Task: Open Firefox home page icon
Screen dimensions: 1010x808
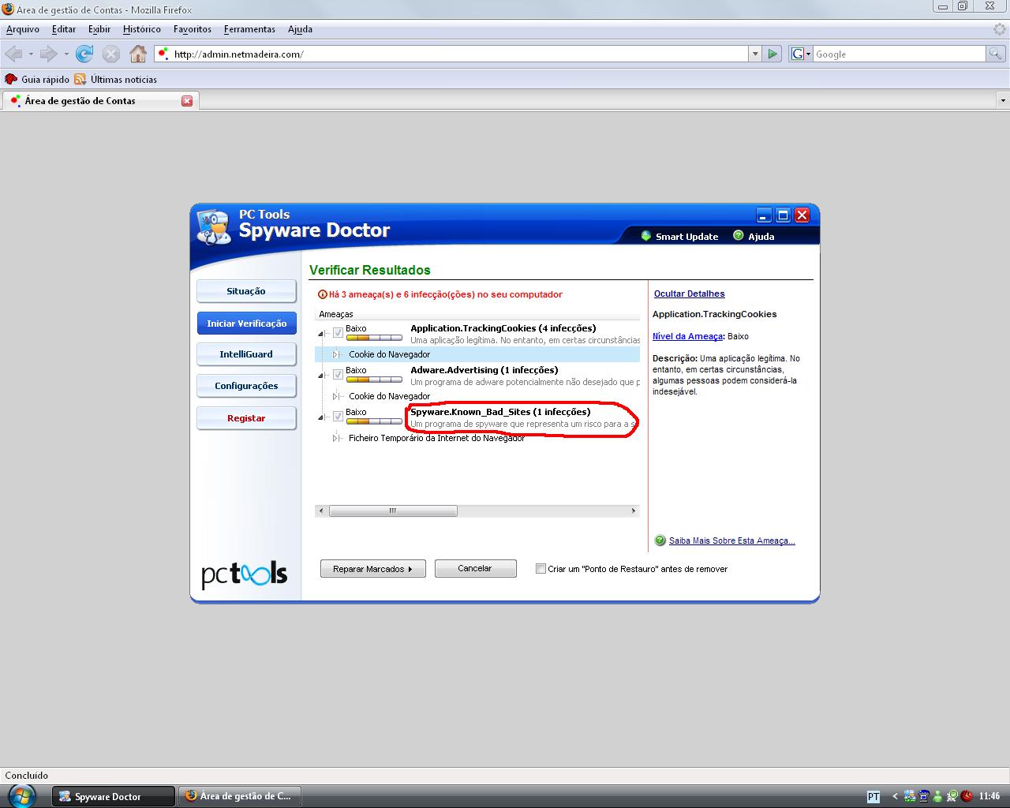Action: 138,54
